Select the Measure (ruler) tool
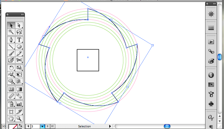 coord(11,96)
